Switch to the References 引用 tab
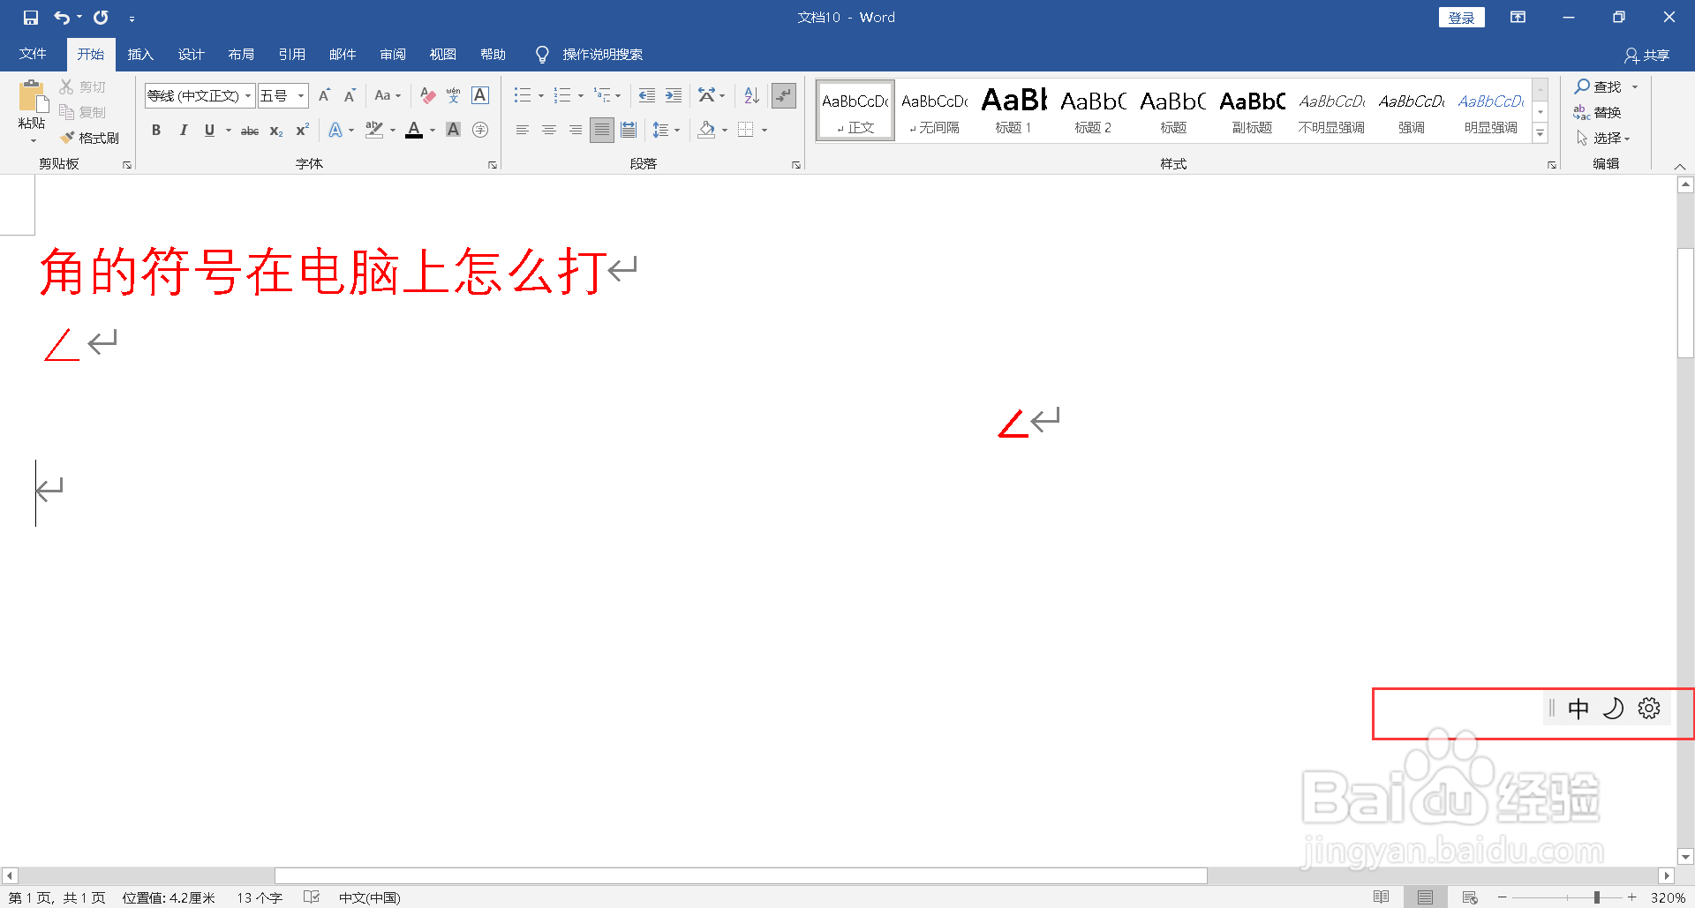The width and height of the screenshot is (1695, 908). tap(291, 54)
